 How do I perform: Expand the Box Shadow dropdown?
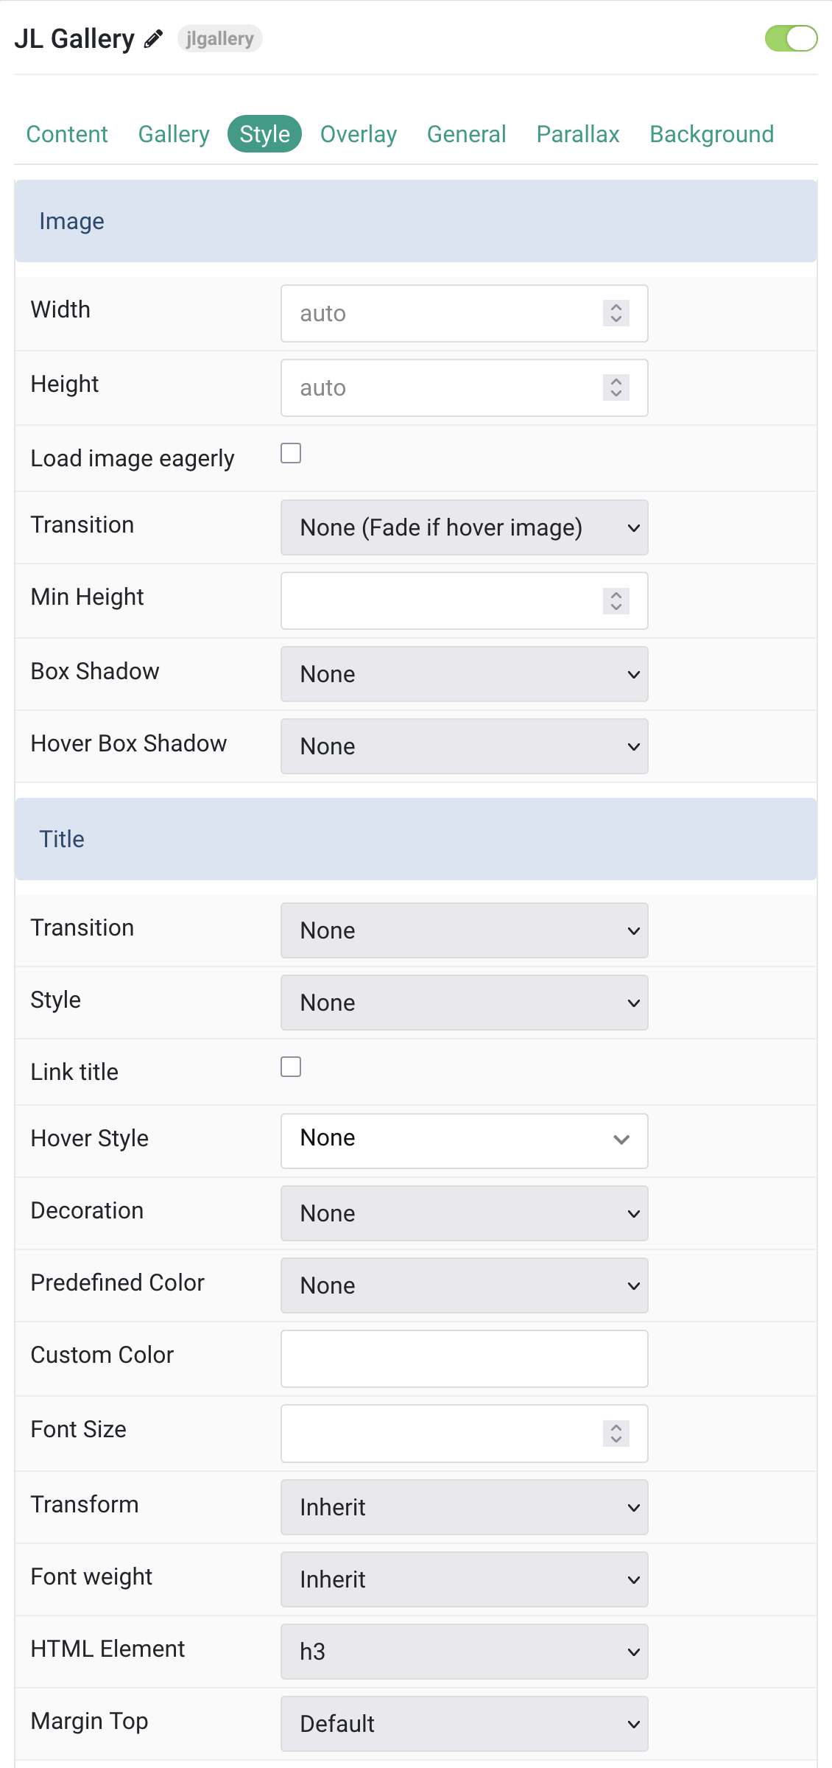point(465,674)
